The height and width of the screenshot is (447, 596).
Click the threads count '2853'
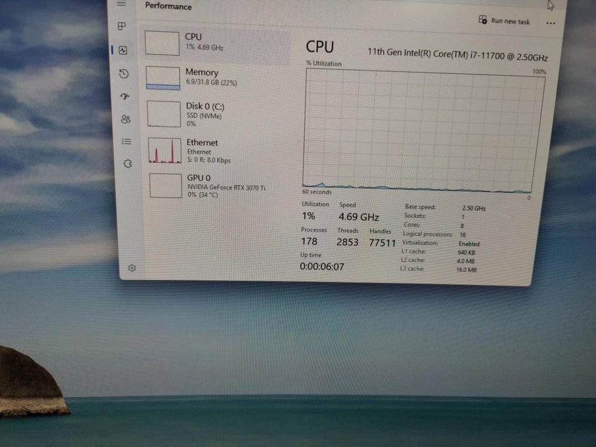[348, 242]
